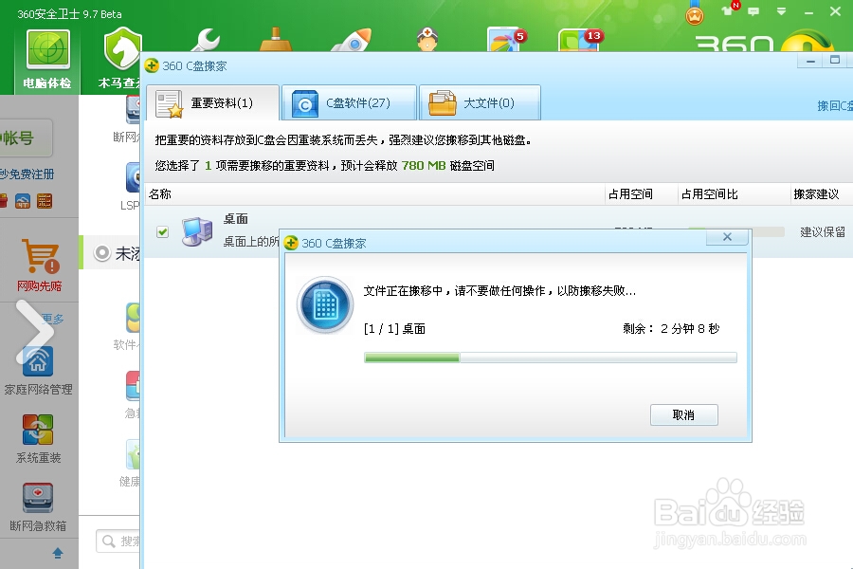Open 电脑体检 in 360 main window
Screen dimensions: 853x569
[48, 60]
